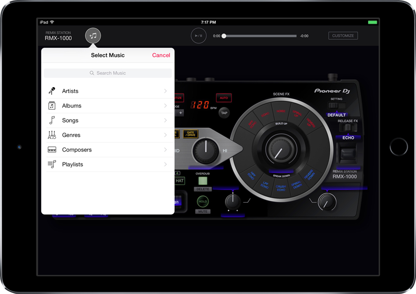Click the Playlists list-note icon
This screenshot has height=294, width=416.
tap(52, 164)
